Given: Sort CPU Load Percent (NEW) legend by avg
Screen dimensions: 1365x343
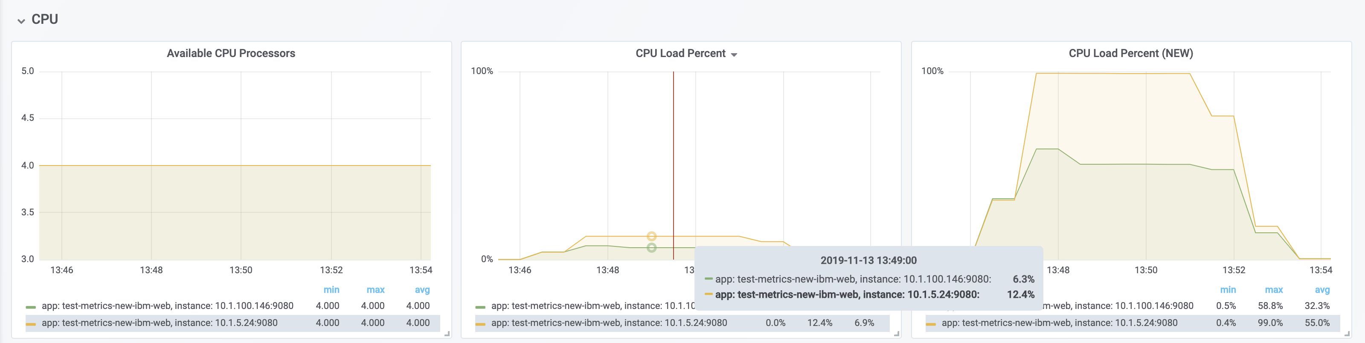Looking at the screenshot, I should [1321, 290].
